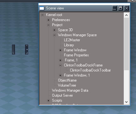Screen dimensions: 136x114
Task: Collapse the Kernel root node
Action: 42,15
